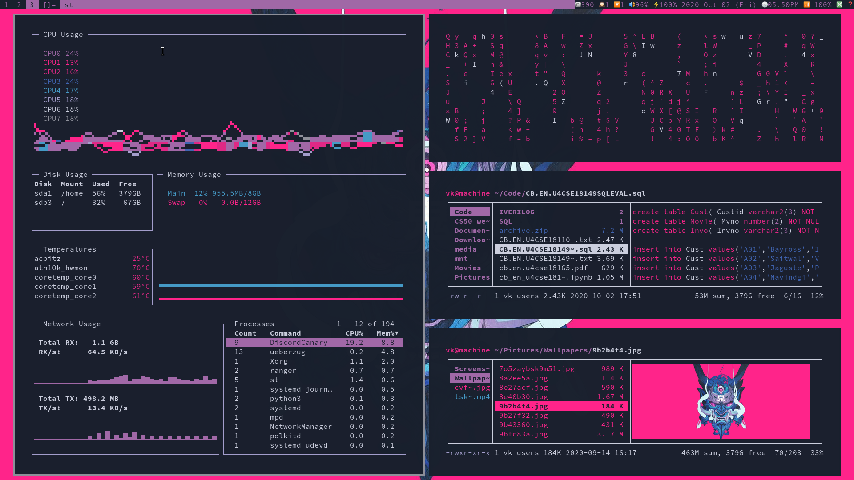Click the volume speaker icon in the status bar
The height and width of the screenshot is (480, 854).
632,6
